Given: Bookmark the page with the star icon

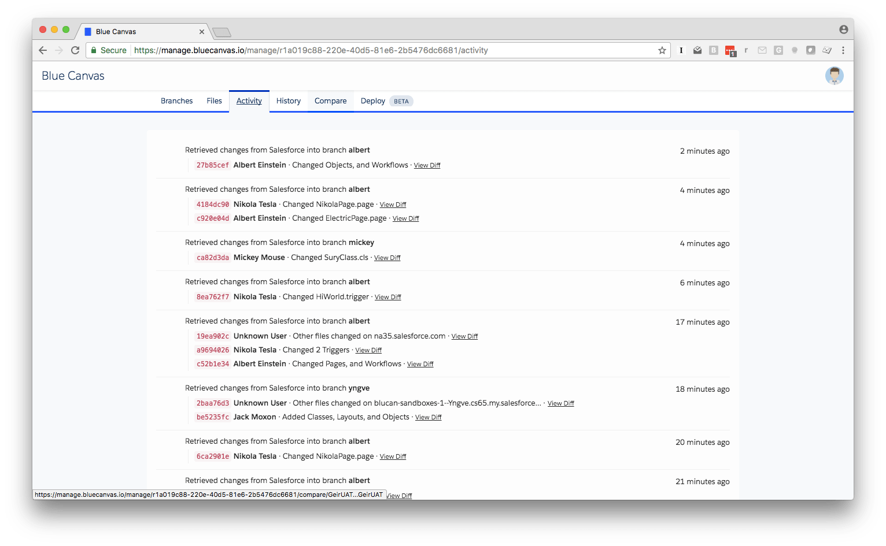Looking at the screenshot, I should (x=662, y=50).
